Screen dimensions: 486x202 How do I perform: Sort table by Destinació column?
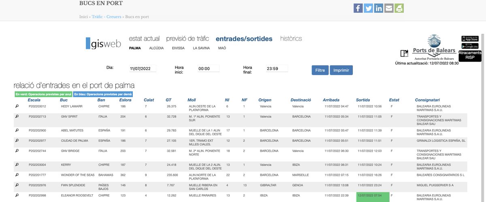pyautogui.click(x=301, y=100)
